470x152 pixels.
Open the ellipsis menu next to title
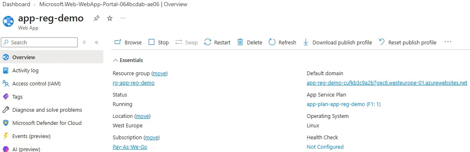[123, 18]
